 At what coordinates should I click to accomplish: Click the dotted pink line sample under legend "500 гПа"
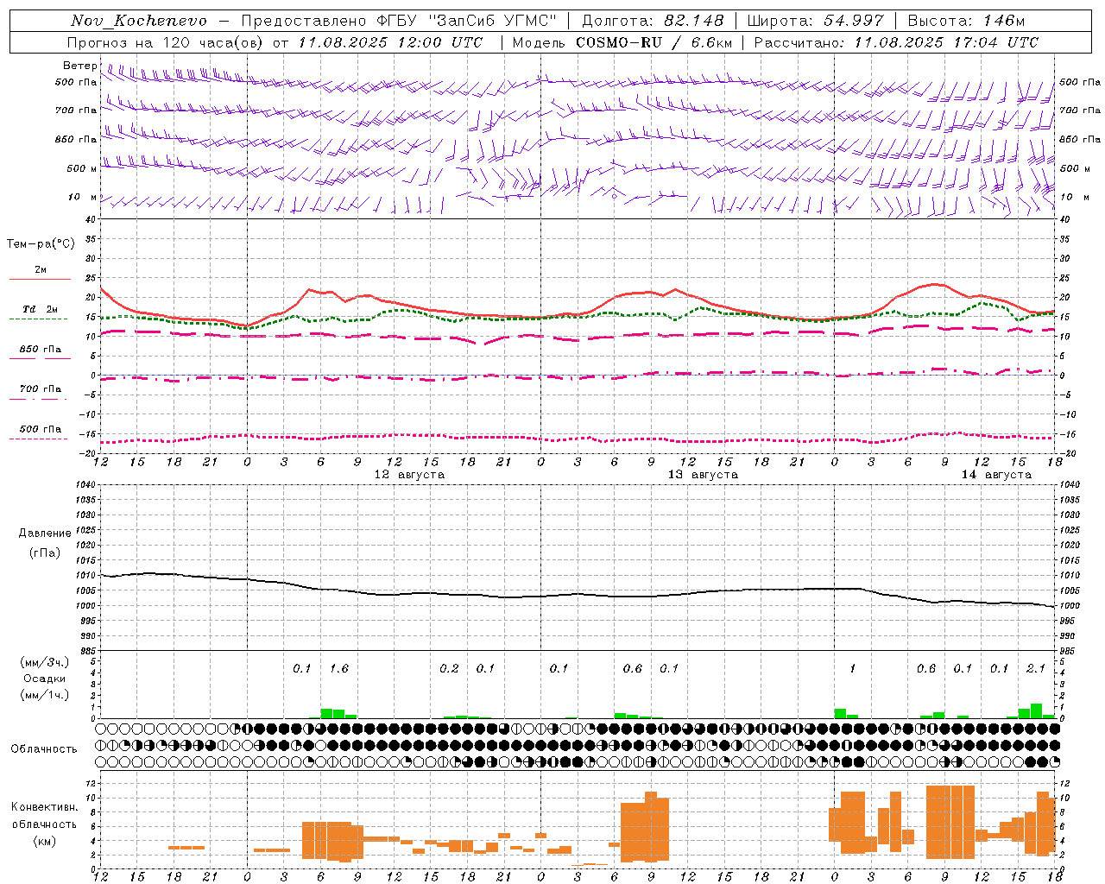[38, 439]
